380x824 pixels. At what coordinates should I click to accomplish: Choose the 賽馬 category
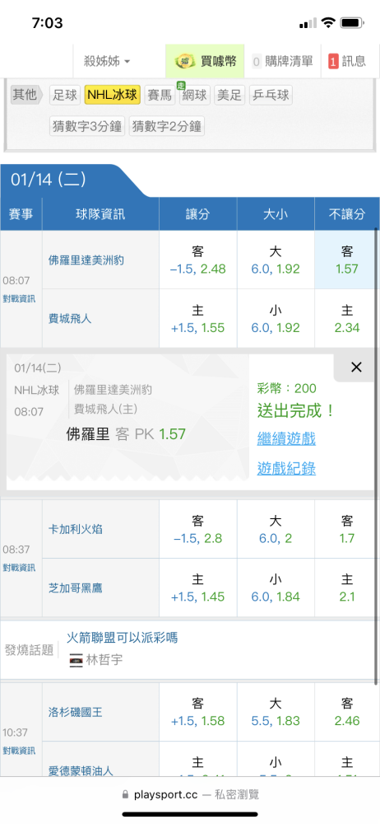click(160, 95)
